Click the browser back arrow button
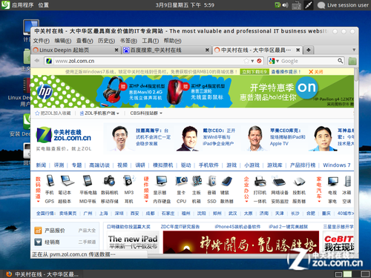This screenshot has width=371, height=278. click(x=37, y=61)
